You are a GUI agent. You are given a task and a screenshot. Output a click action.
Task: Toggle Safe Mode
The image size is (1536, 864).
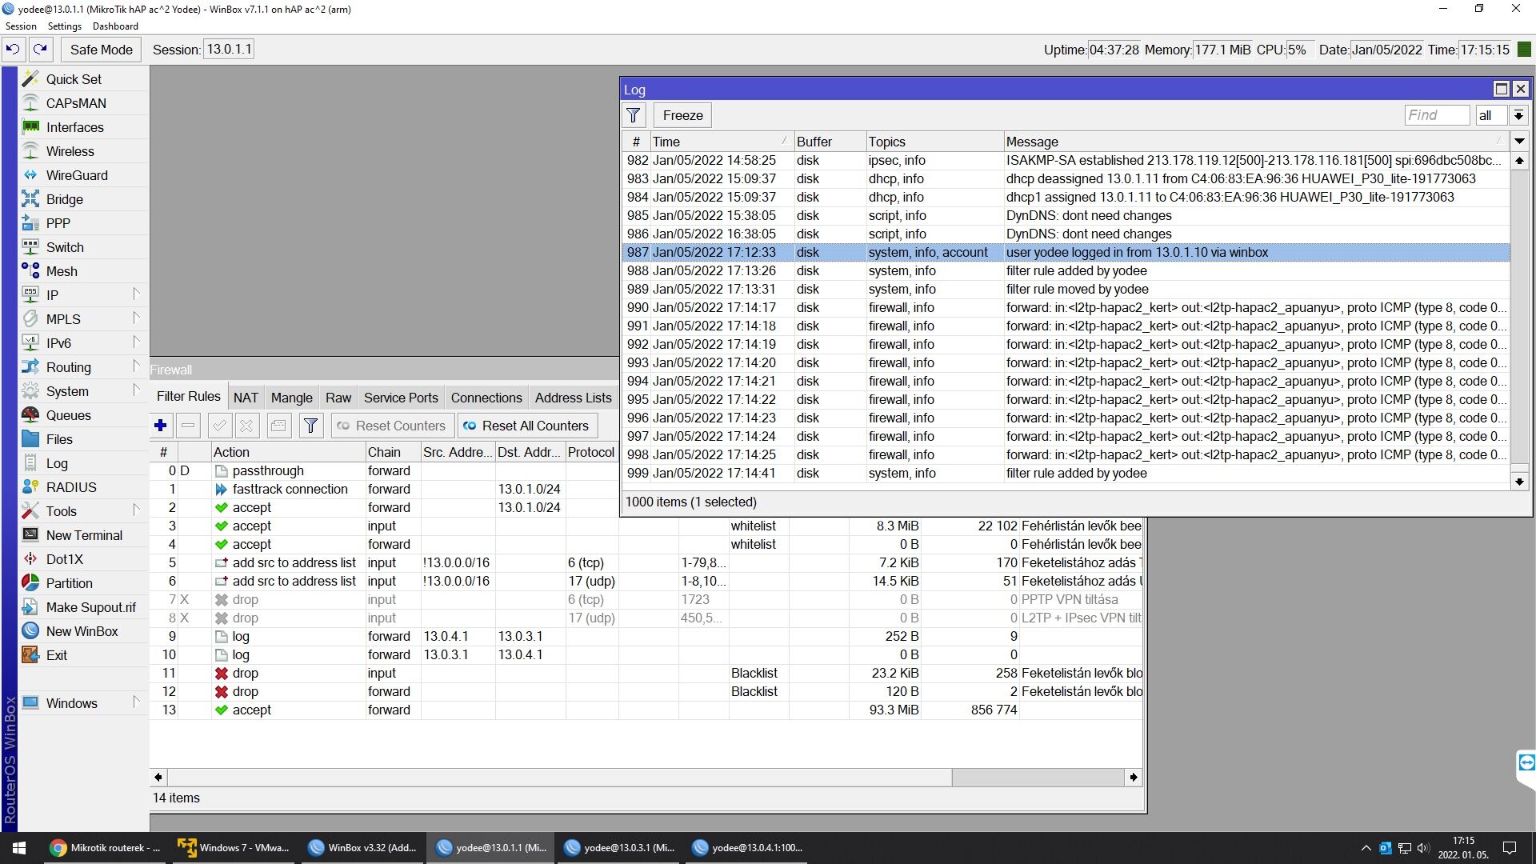(102, 50)
